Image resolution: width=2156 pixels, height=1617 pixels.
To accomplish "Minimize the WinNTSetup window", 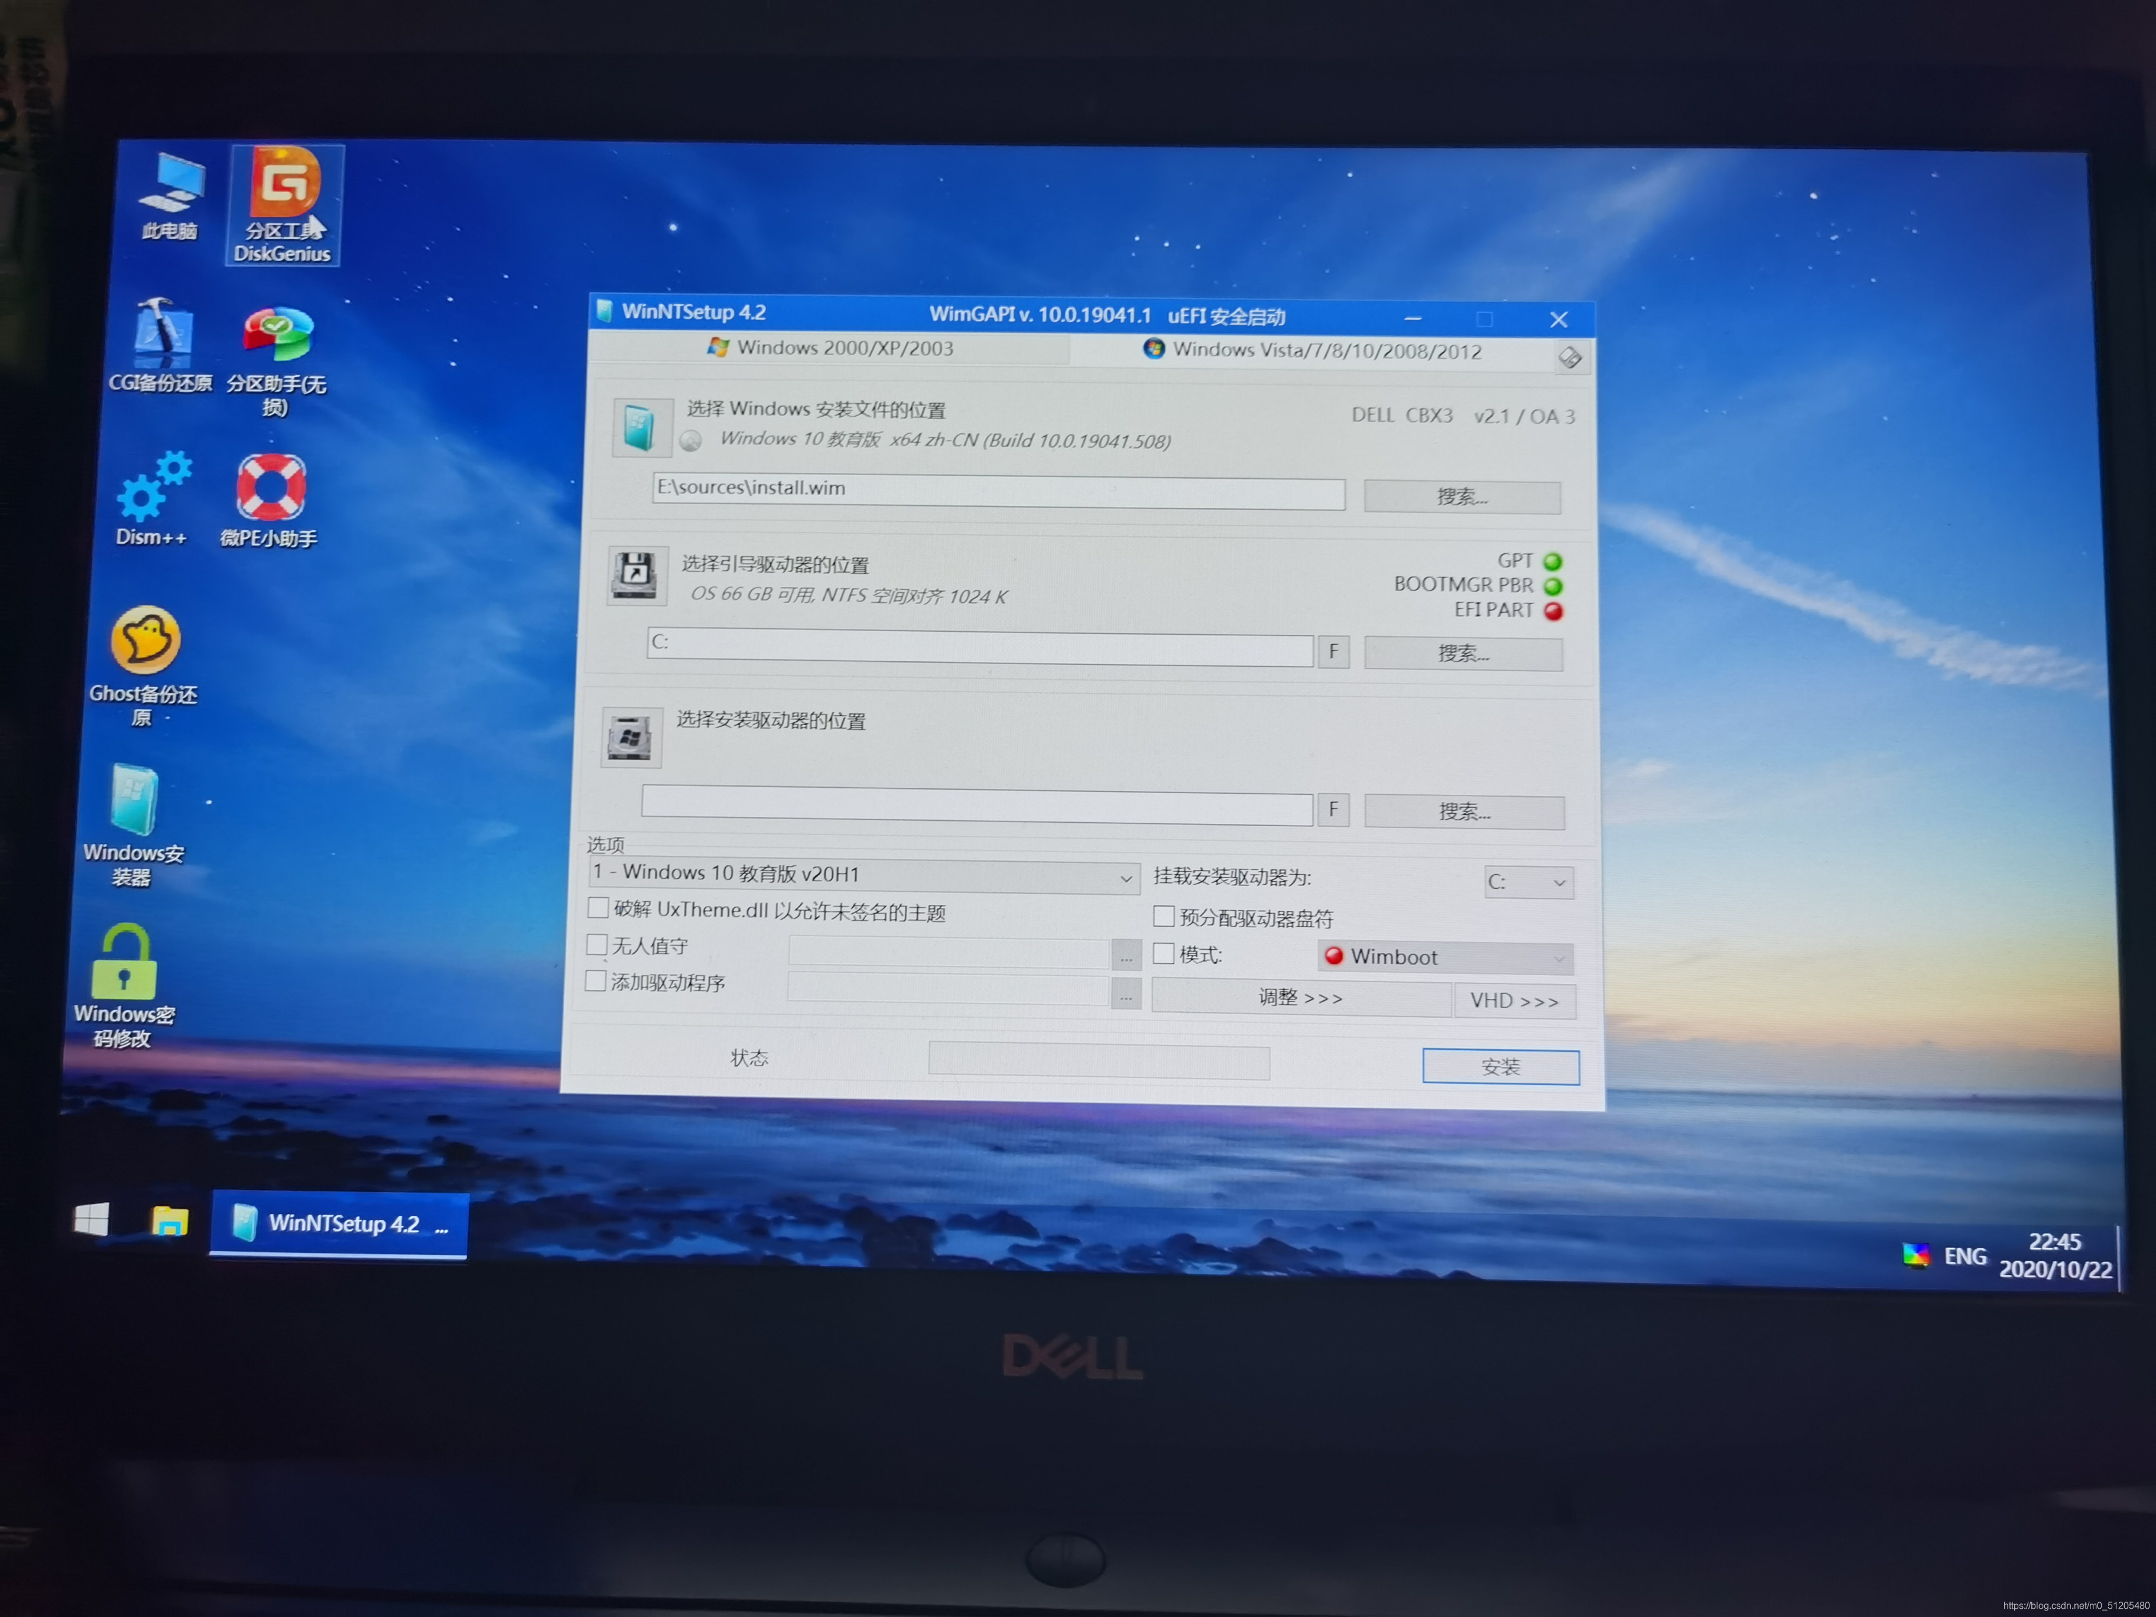I will click(1413, 319).
